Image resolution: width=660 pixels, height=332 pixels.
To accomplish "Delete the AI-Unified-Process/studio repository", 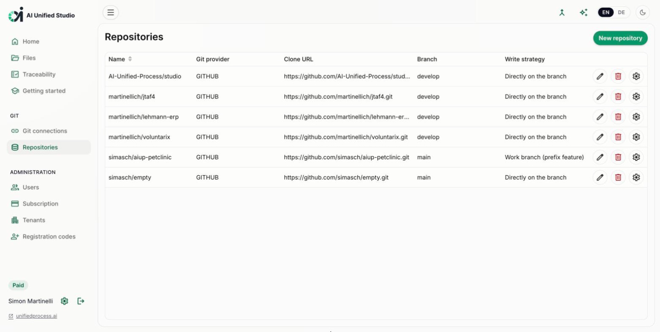I will click(x=618, y=76).
